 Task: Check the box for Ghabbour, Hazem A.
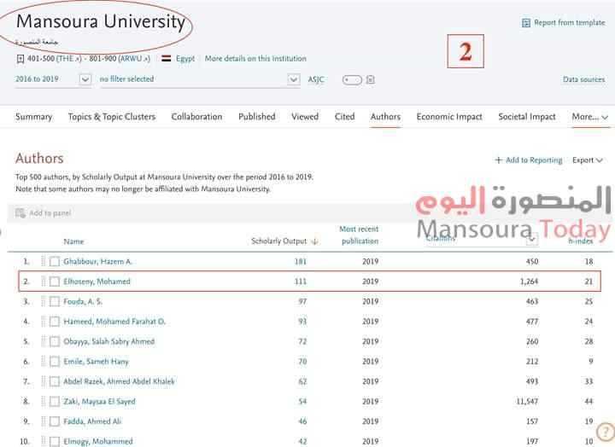[55, 262]
